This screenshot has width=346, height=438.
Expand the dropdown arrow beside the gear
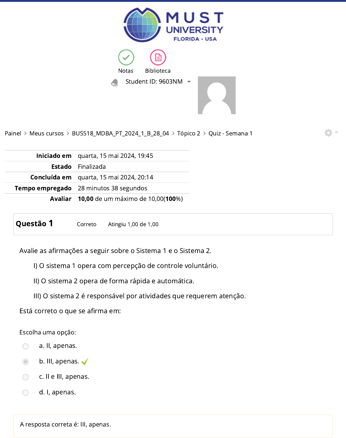pos(337,132)
